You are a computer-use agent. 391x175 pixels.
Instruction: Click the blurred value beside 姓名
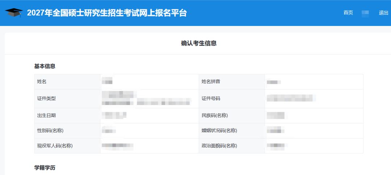[x=107, y=80]
